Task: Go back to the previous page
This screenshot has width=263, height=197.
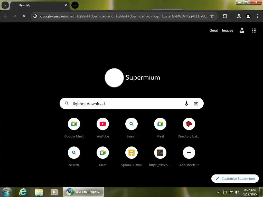Action: [6, 16]
